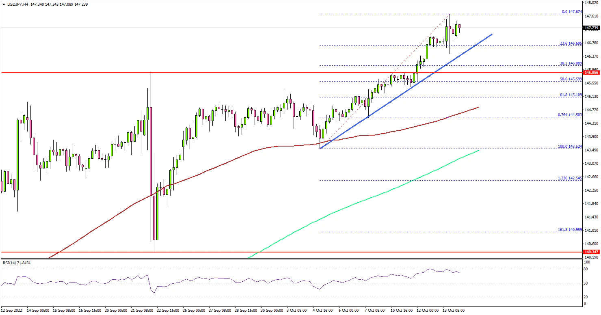Click the red 145.856 price axis tag
The width and height of the screenshot is (601, 315).
pos(591,73)
